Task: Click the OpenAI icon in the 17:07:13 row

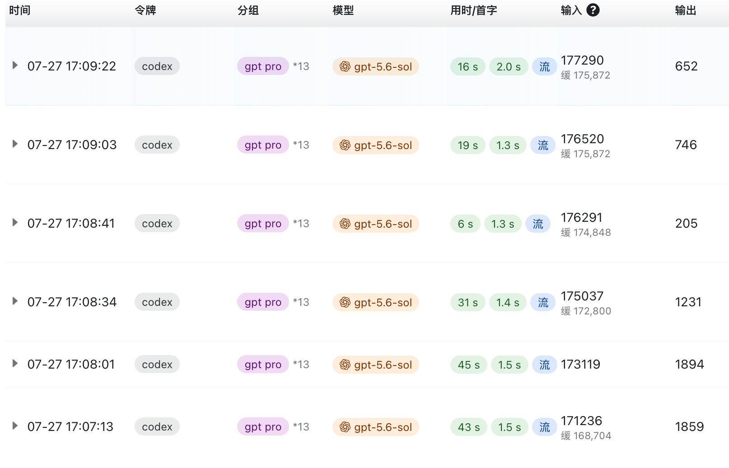Action: pyautogui.click(x=345, y=427)
